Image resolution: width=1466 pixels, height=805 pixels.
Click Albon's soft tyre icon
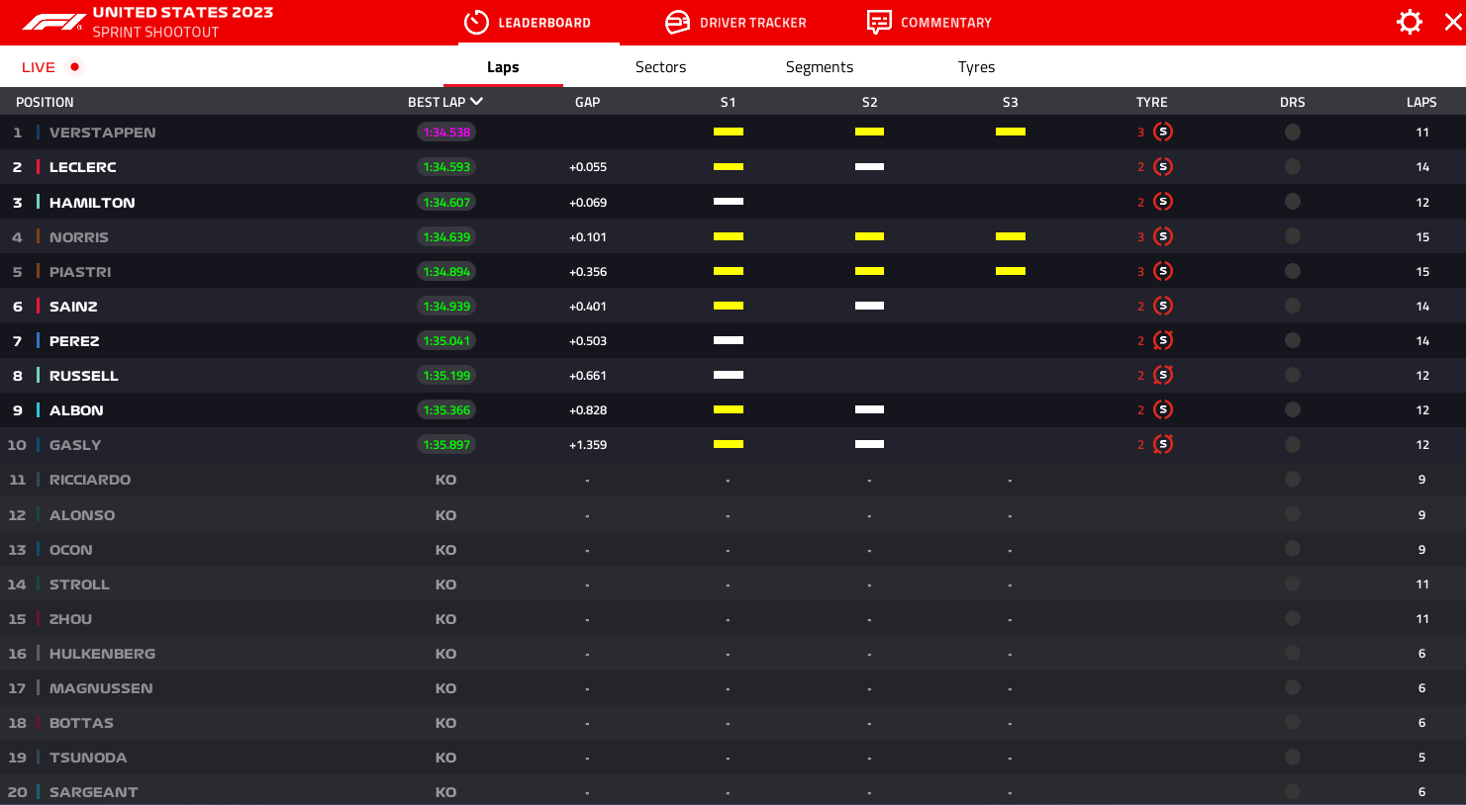pyautogui.click(x=1163, y=409)
